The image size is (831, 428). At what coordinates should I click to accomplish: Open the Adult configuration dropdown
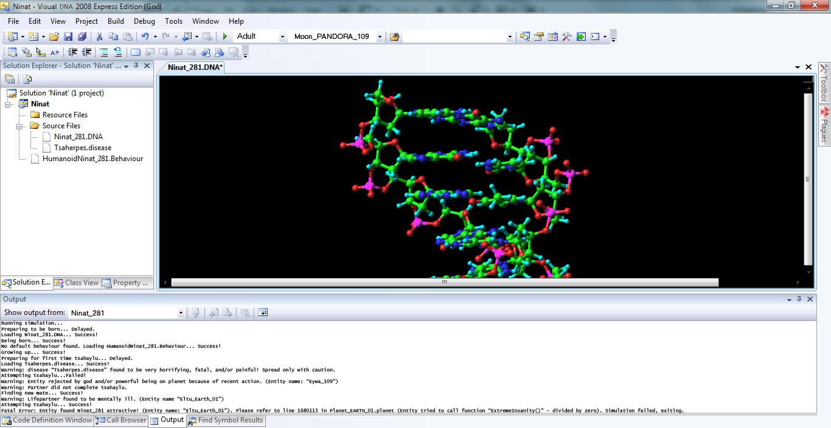pyautogui.click(x=282, y=36)
